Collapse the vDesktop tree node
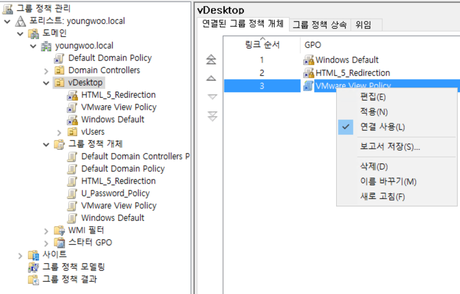The width and height of the screenshot is (460, 294). click(x=46, y=83)
